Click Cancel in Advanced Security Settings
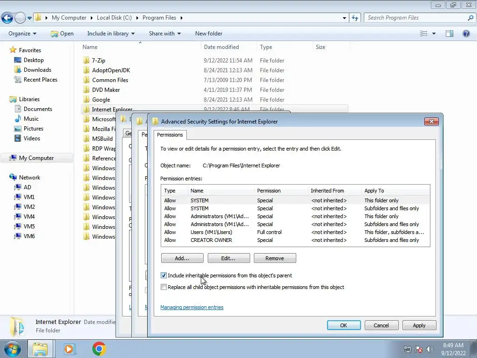This screenshot has height=358, width=477. 381,325
